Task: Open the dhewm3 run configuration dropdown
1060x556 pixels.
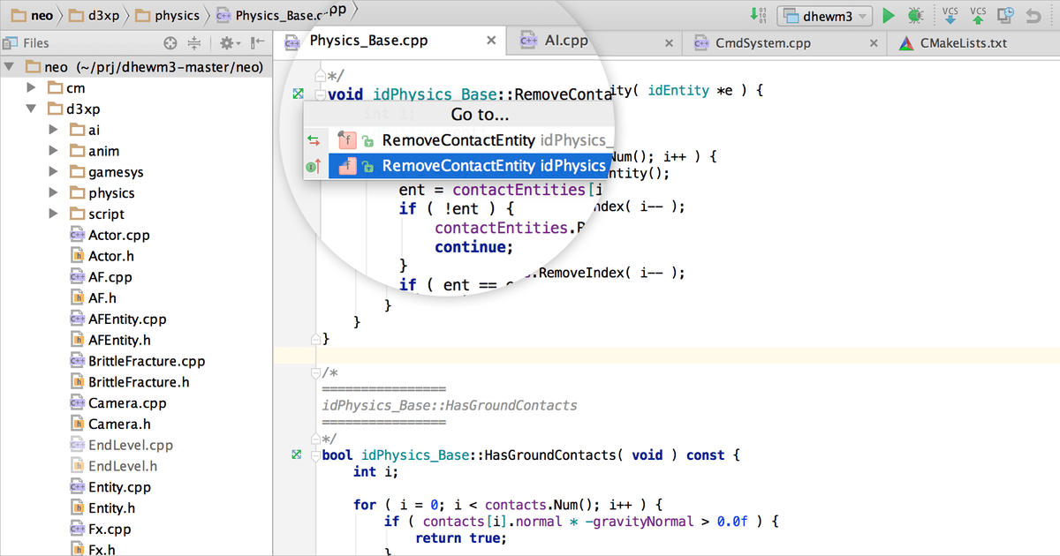Action: coord(824,16)
